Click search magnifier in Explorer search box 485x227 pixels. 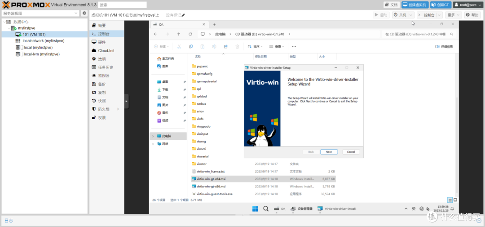[452, 34]
